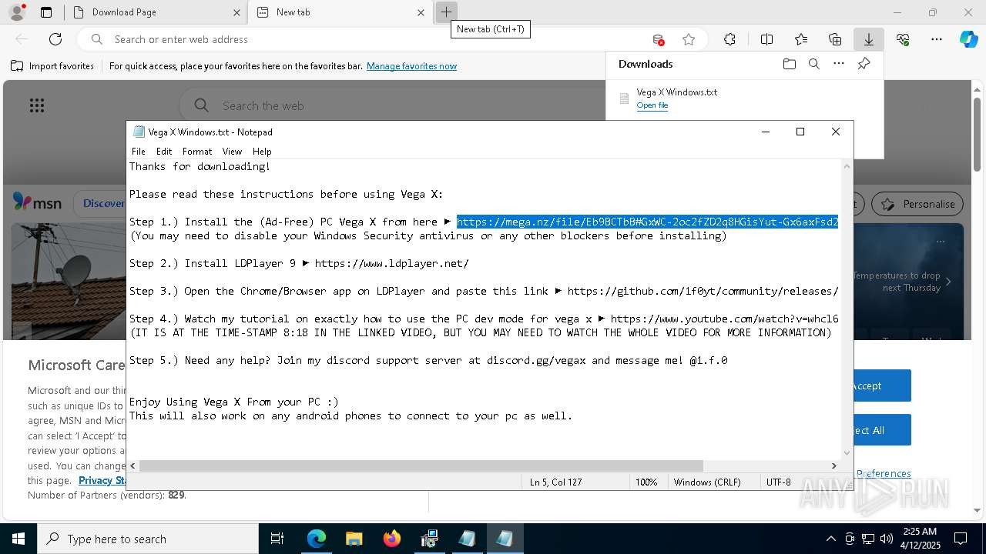Open File Explorer from taskbar

(354, 539)
